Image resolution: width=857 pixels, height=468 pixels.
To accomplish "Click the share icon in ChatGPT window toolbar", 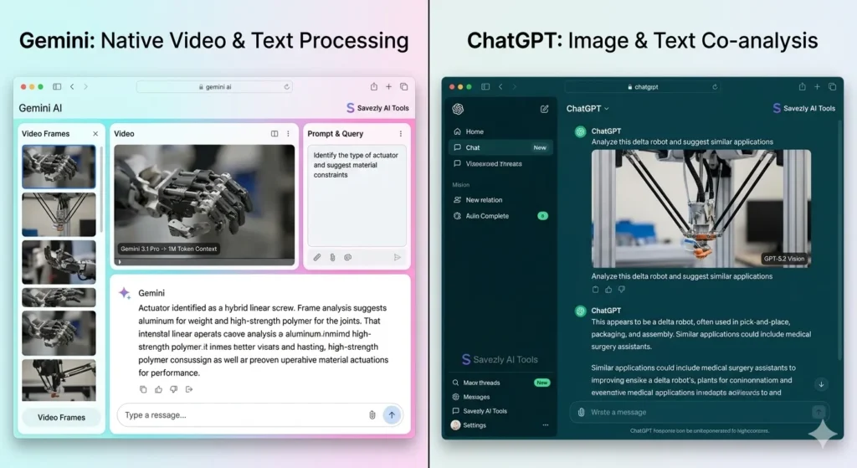I will [x=803, y=86].
